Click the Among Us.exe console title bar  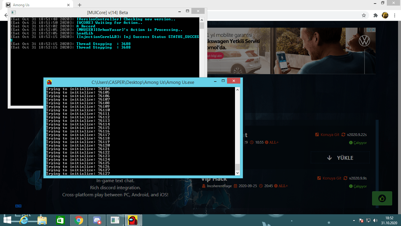143,82
